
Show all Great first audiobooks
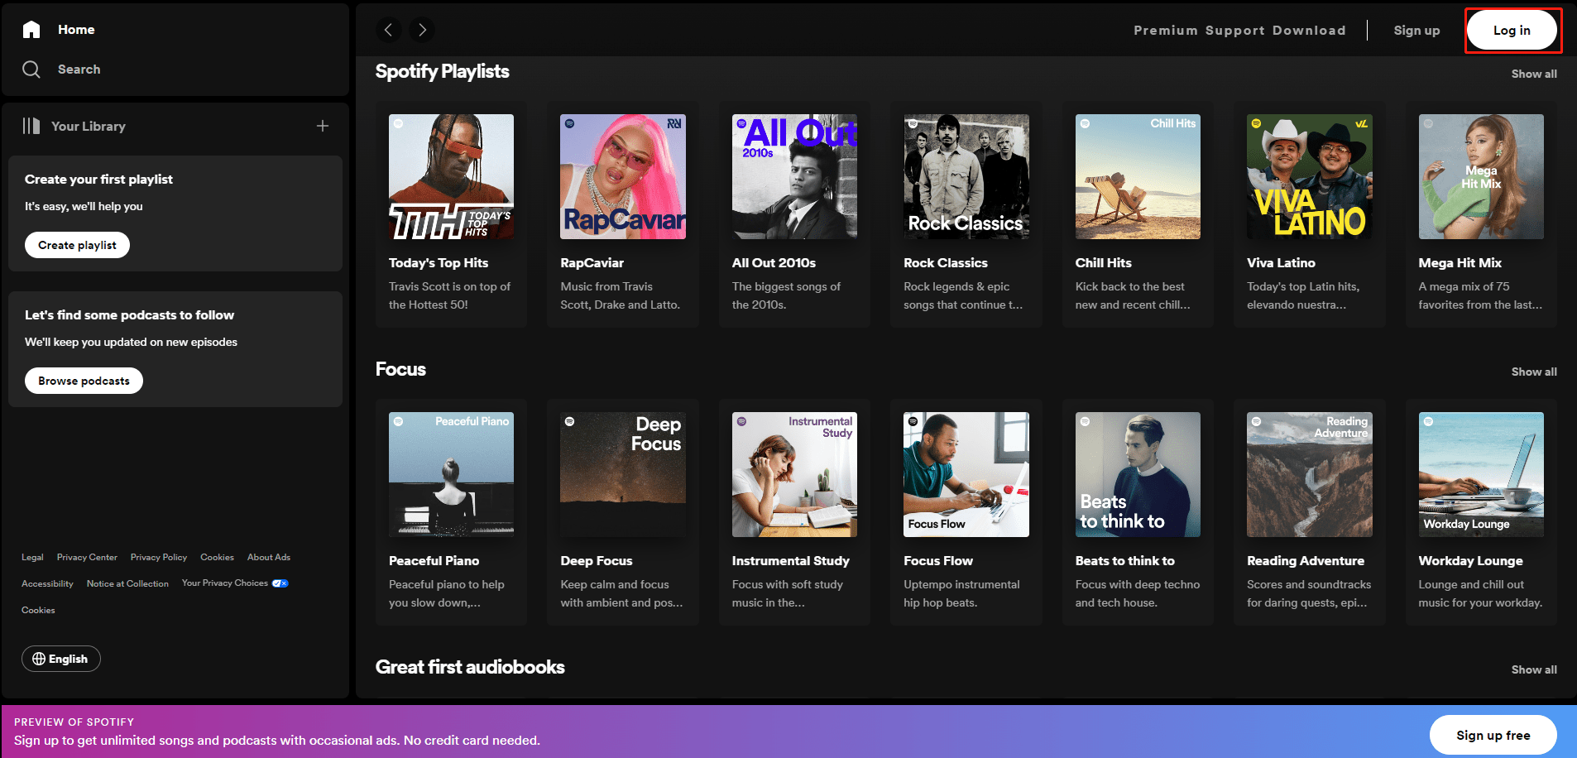(1534, 669)
